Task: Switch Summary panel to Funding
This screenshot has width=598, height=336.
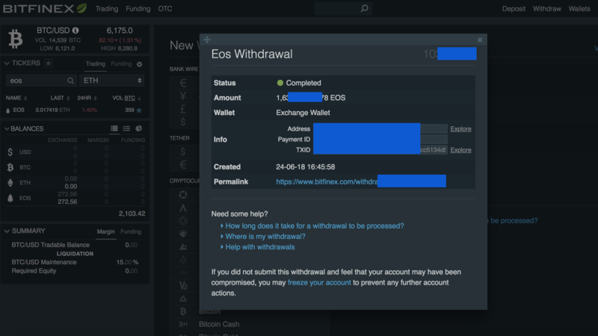Action: click(131, 231)
